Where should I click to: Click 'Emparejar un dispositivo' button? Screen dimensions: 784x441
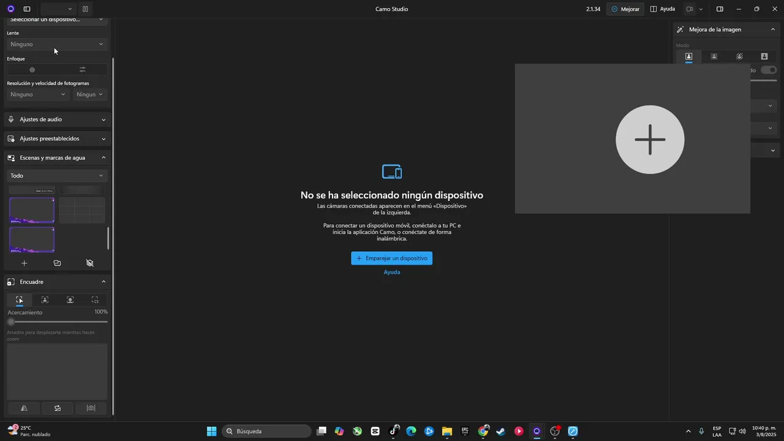point(391,258)
